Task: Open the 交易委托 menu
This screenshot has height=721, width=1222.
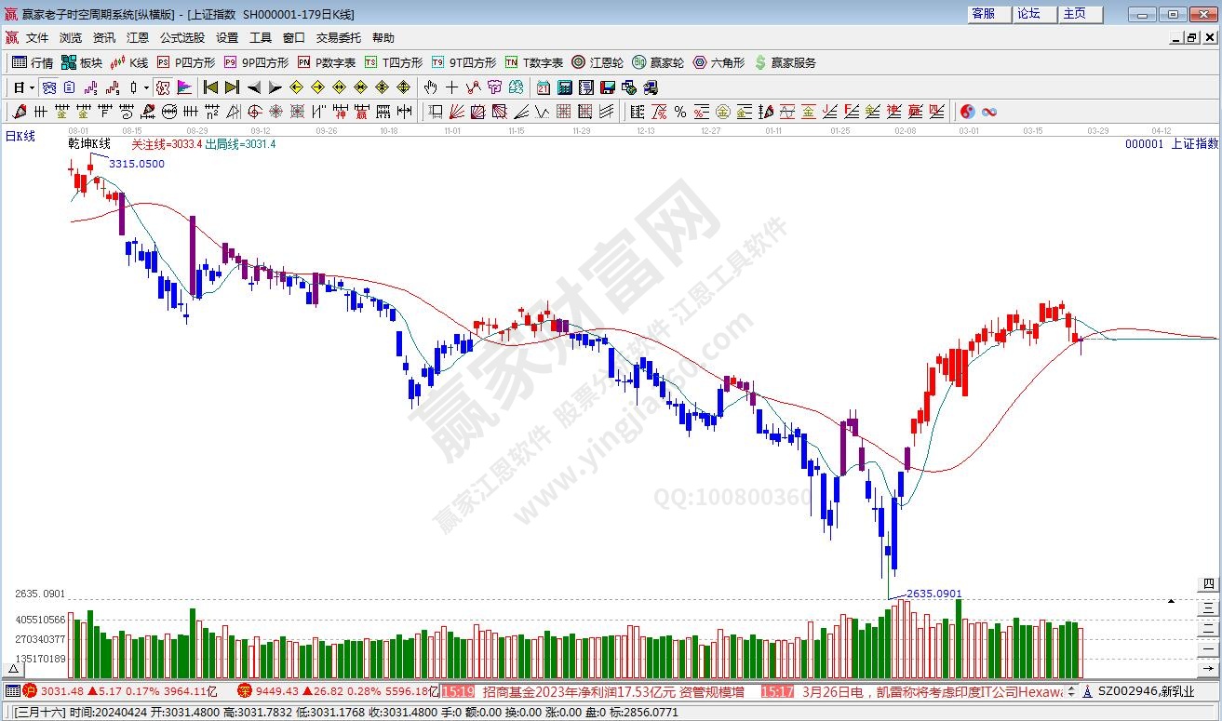Action: point(338,38)
